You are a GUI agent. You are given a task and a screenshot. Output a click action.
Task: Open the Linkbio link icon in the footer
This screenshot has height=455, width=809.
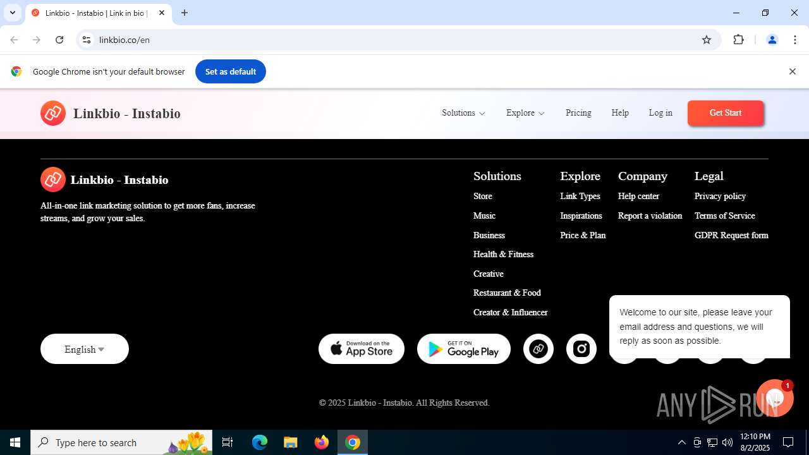tap(538, 349)
